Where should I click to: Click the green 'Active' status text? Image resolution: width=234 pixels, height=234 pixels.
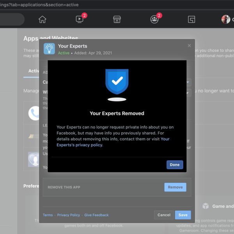click(64, 53)
